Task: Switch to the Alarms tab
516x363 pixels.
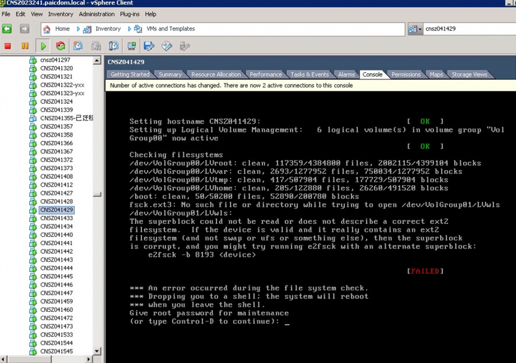Action: click(347, 75)
